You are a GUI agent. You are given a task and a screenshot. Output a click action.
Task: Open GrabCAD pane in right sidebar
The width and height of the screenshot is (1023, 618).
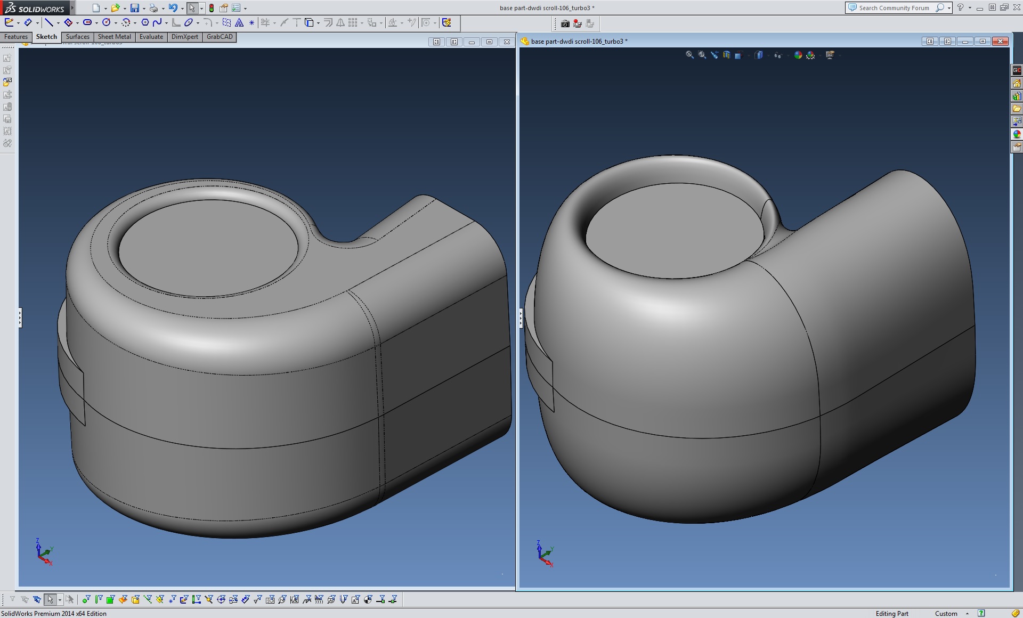click(x=1017, y=70)
